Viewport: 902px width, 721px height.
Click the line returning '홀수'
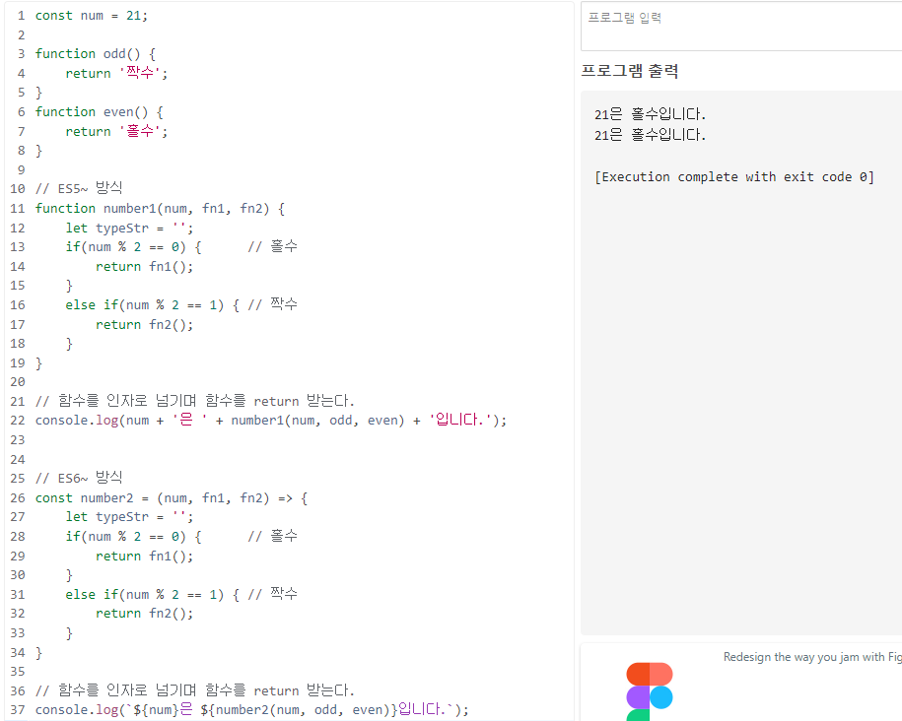click(x=116, y=131)
